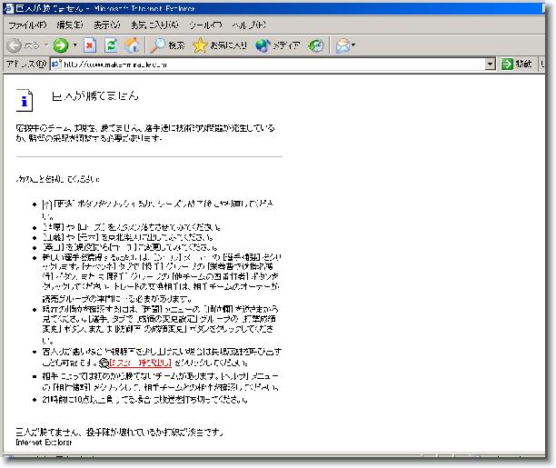The image size is (556, 468).
Task: Click the red underlined link in the list
Action: [141, 363]
